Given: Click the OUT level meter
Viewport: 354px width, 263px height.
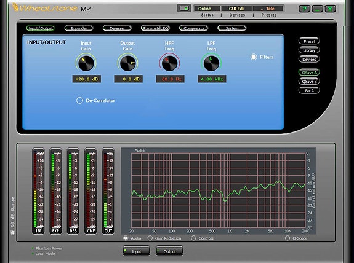Looking at the screenshot, I should pyautogui.click(x=108, y=191).
